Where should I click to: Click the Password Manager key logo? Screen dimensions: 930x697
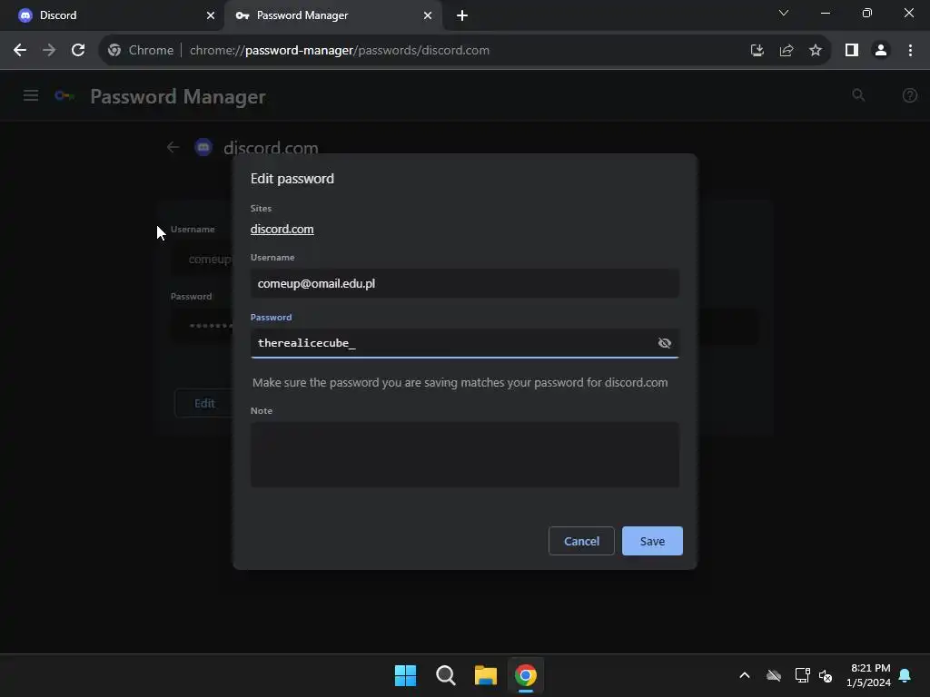tap(64, 96)
